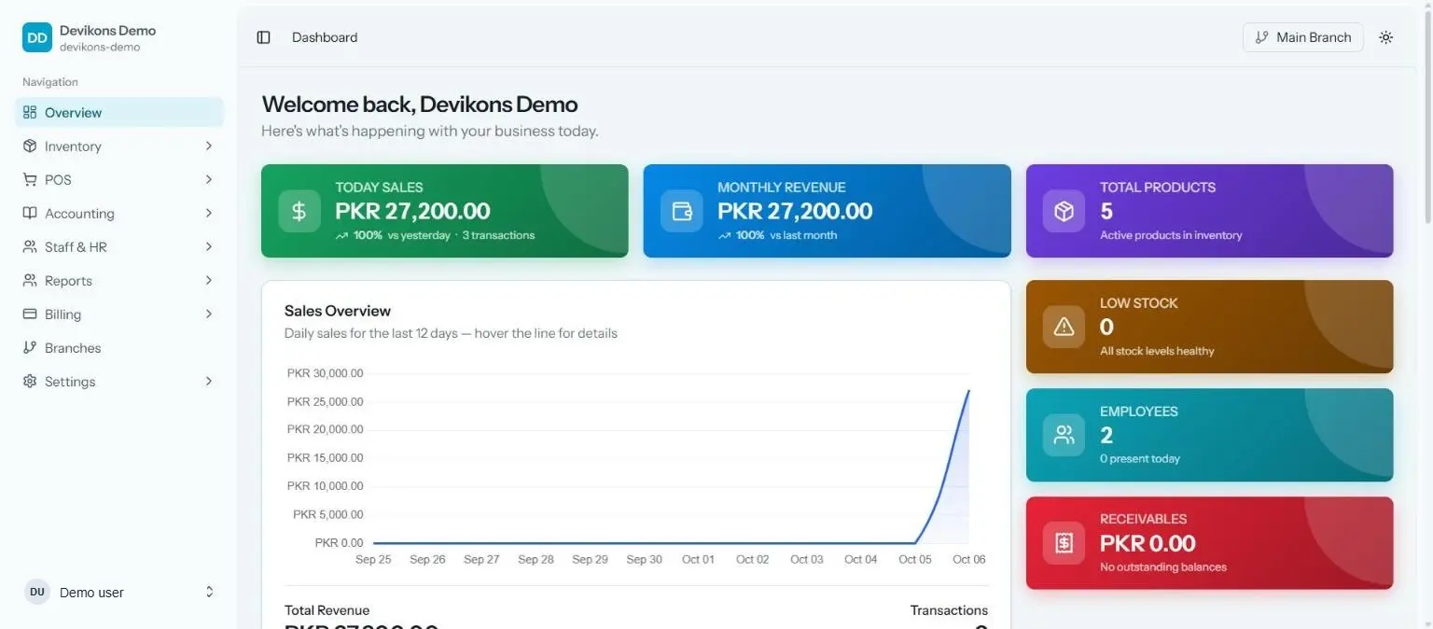Open the Inventory menu label
Image resolution: width=1433 pixels, height=629 pixels.
click(x=73, y=147)
